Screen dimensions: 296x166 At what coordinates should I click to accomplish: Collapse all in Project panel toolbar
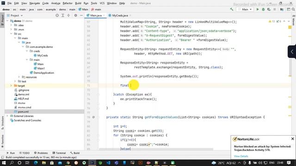pos(68,15)
